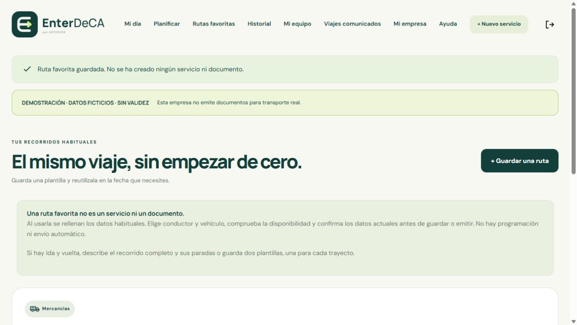Click 'Guarda una plantilla y reutilízala' subtitle

click(90, 180)
